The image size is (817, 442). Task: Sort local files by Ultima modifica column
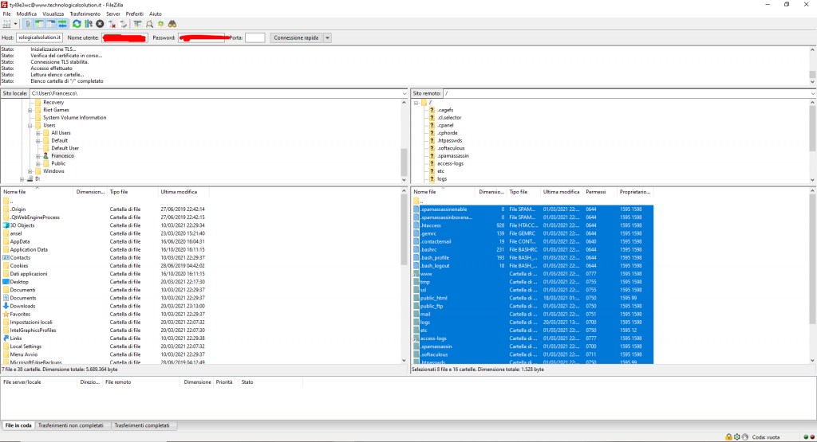pyautogui.click(x=180, y=192)
